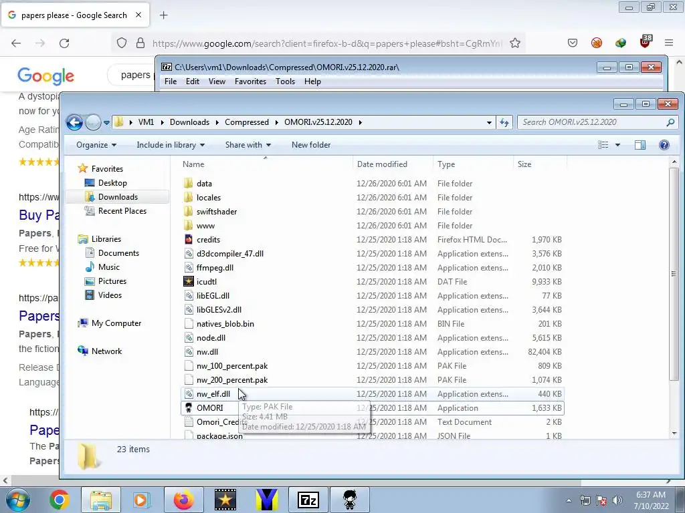Viewport: 685px width, 513px height.
Task: Open Tools menu in 7-Zip window
Action: pos(285,81)
